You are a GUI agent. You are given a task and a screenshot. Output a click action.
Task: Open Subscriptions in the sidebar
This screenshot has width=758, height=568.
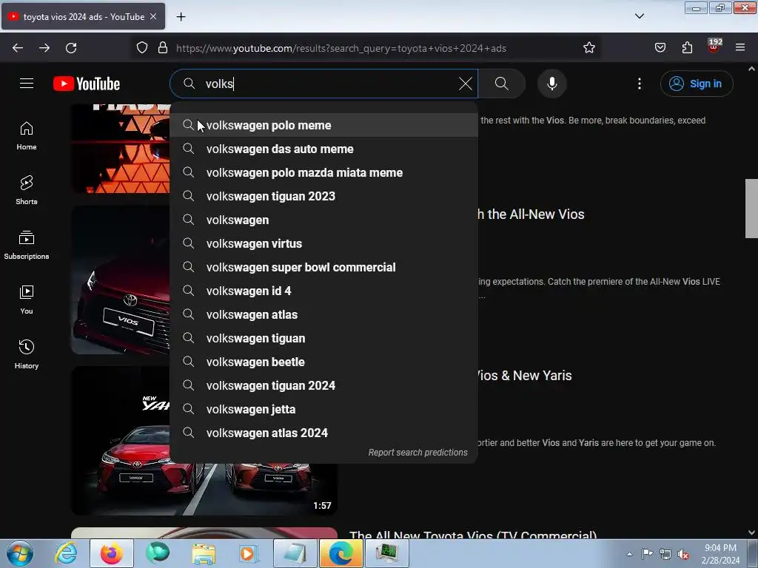[27, 246]
